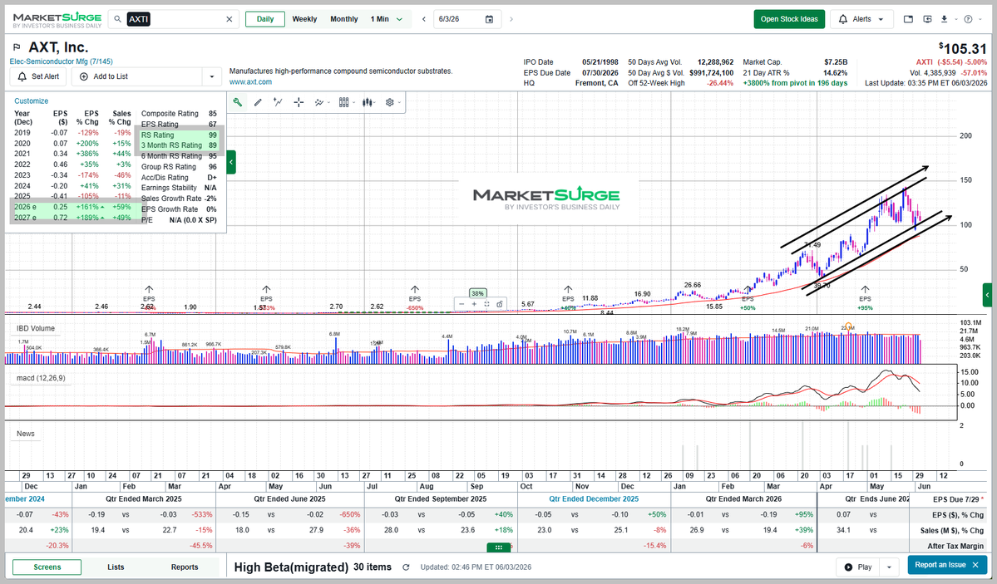
Task: Click the download icon
Action: point(945,19)
